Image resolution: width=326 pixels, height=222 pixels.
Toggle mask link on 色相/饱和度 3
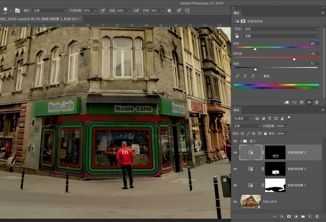click(x=263, y=152)
